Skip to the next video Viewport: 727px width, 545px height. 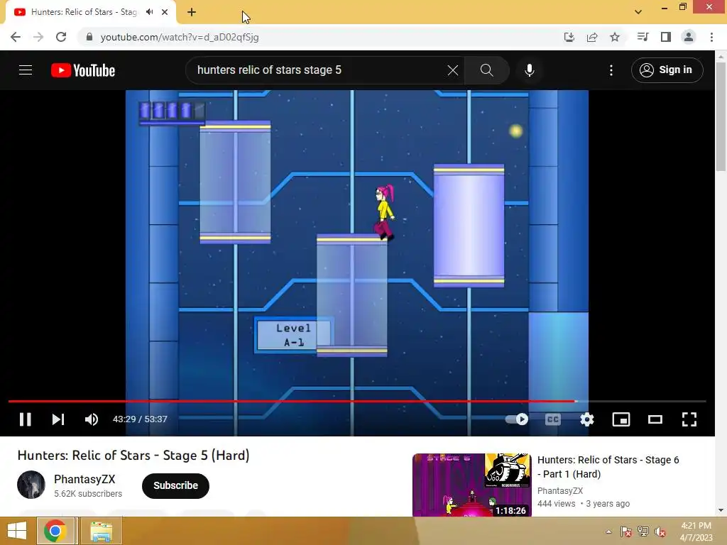[x=58, y=419]
